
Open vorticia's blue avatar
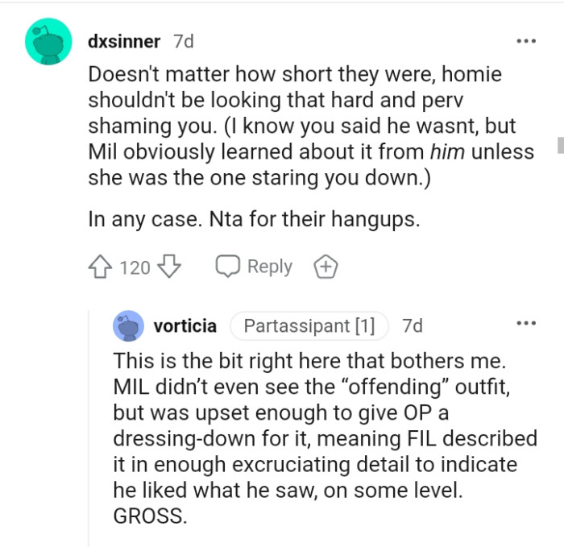tap(128, 325)
